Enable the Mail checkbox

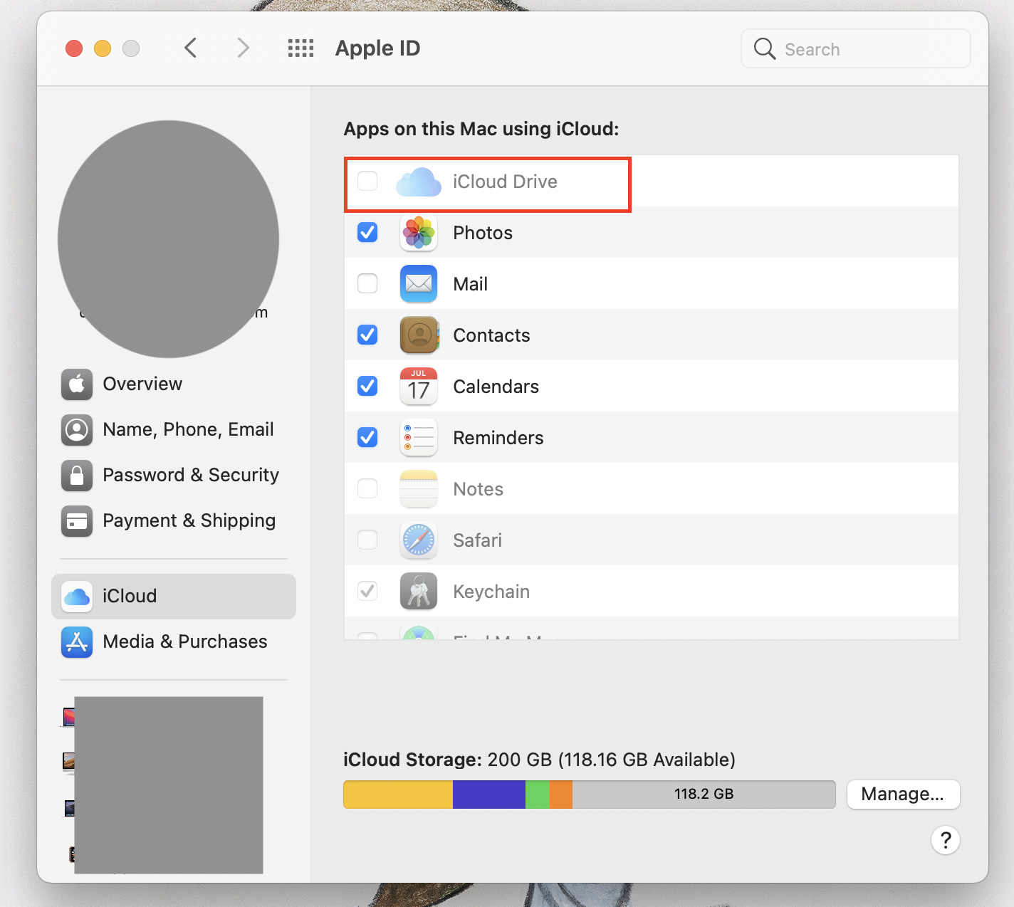pyautogui.click(x=367, y=284)
